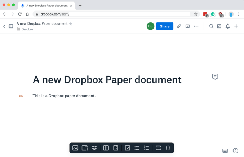Insert a table from the toolbar
Screen dimensions: 244x157
tap(106, 148)
